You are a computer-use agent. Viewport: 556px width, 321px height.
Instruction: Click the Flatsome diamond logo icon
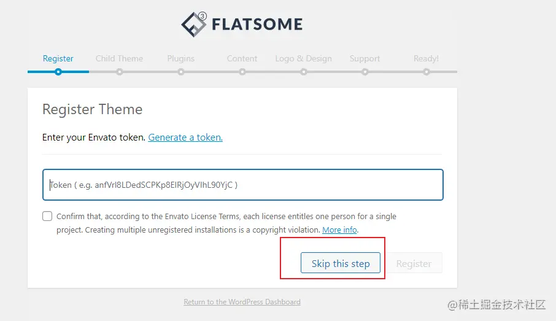tap(193, 24)
